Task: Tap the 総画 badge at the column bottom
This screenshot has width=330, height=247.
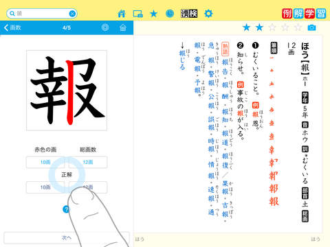Action: (x=305, y=216)
